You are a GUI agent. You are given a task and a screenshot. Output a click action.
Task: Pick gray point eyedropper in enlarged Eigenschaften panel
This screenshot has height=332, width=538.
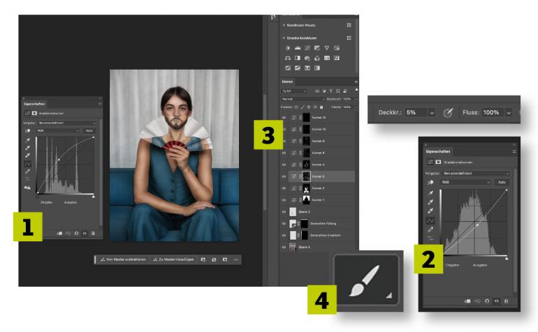click(x=430, y=202)
